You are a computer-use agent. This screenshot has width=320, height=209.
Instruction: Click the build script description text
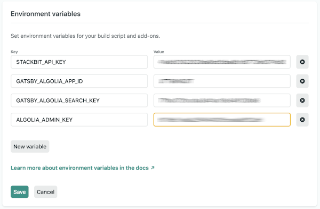(85, 36)
